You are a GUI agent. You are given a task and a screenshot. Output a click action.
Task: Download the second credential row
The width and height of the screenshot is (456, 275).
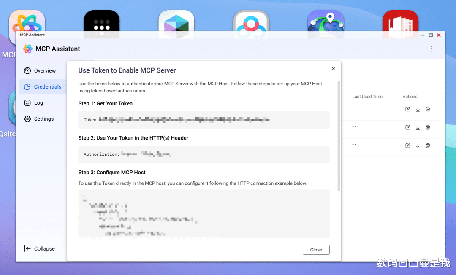[x=418, y=127]
